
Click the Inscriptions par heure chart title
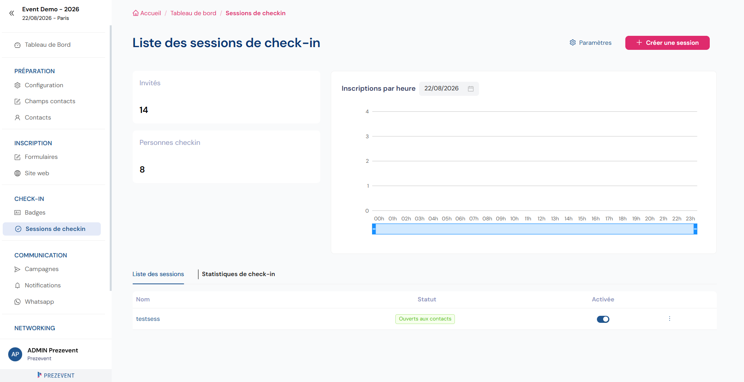point(379,88)
